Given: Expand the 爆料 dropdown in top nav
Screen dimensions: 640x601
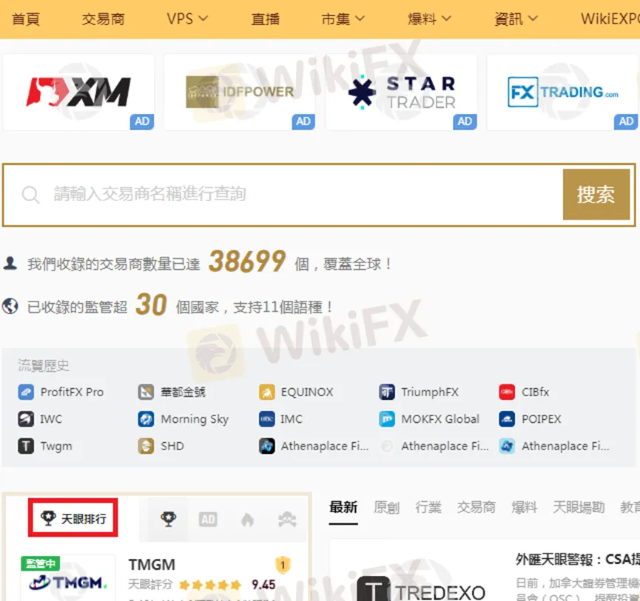Looking at the screenshot, I should (429, 18).
